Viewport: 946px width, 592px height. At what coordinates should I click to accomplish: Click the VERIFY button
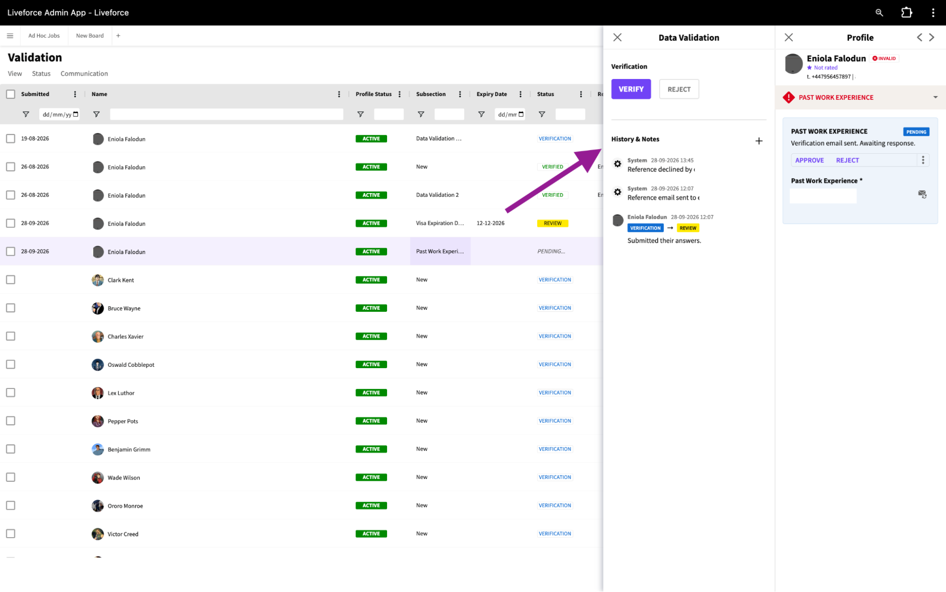[631, 89]
